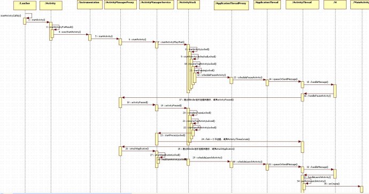369x194 pixels.
Task: Select the '18 : activityPaused()' message label
Action: point(137,102)
